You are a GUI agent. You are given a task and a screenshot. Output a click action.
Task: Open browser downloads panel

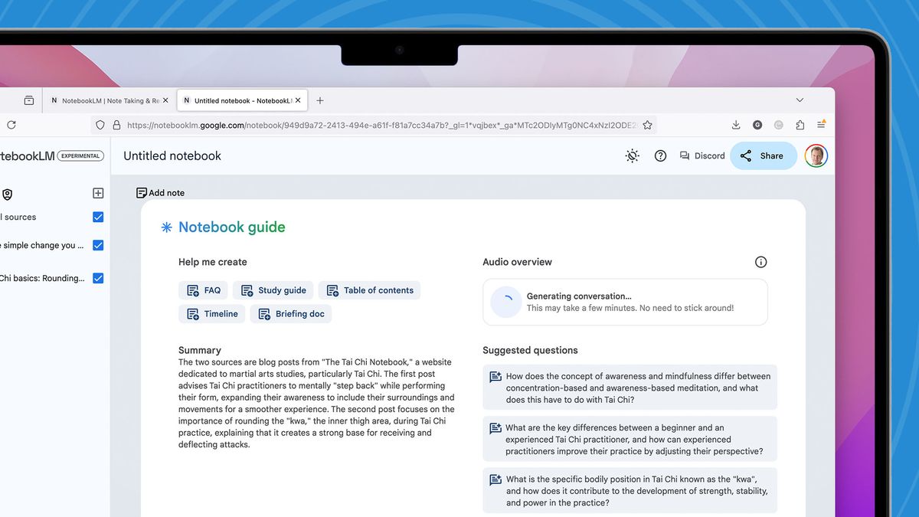click(x=736, y=125)
